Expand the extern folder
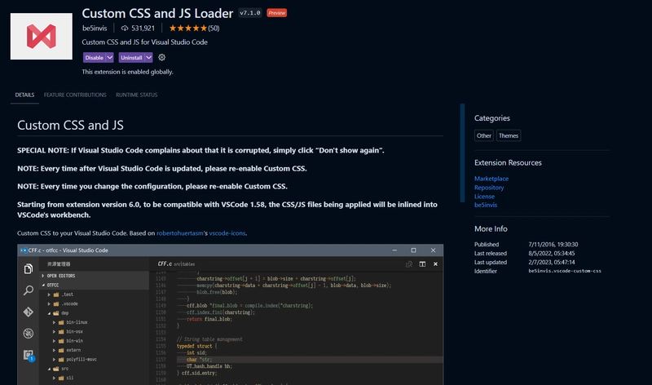Viewport: 652px width, 385px height. pos(54,350)
